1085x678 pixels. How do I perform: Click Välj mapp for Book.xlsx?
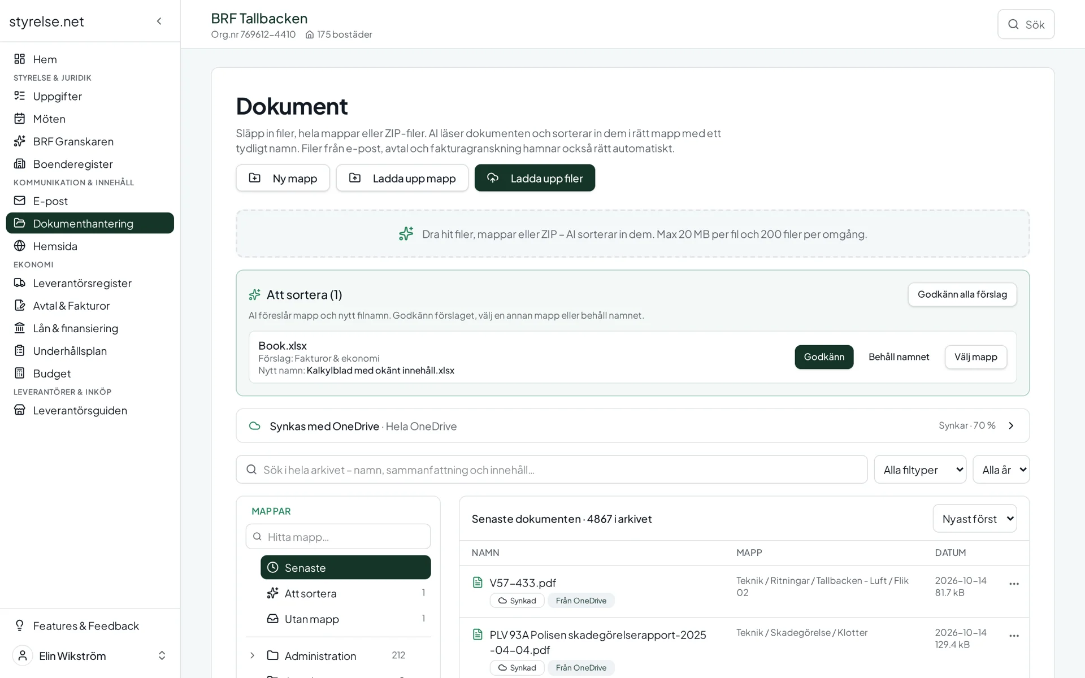pyautogui.click(x=976, y=357)
